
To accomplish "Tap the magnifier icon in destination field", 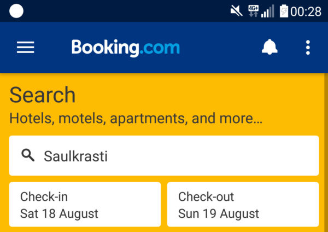I will tap(28, 155).
